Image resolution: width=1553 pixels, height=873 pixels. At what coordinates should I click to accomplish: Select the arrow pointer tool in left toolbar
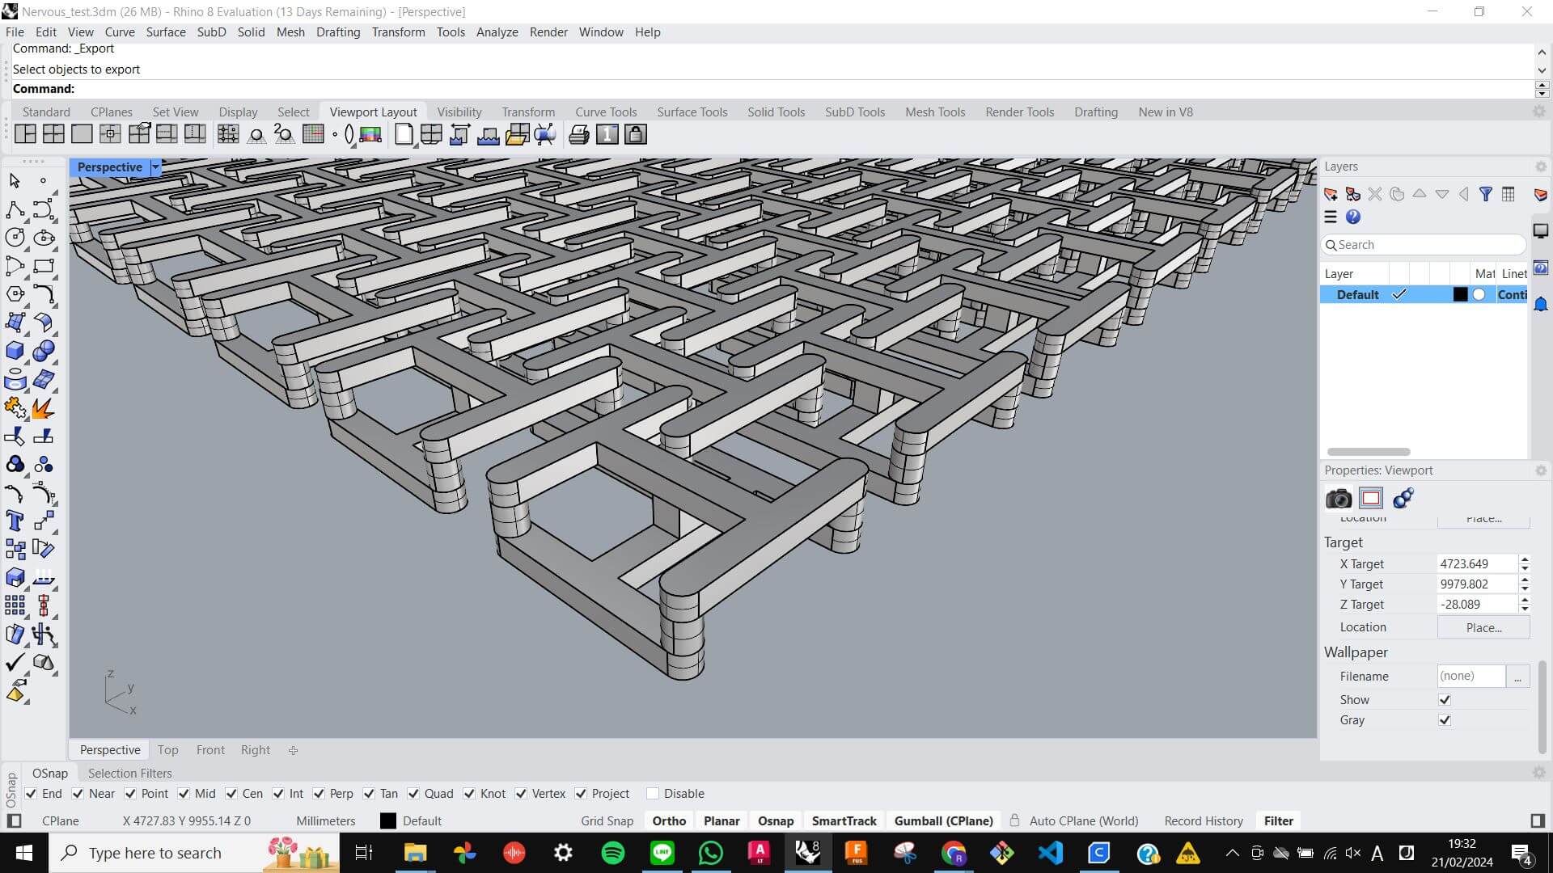click(15, 181)
